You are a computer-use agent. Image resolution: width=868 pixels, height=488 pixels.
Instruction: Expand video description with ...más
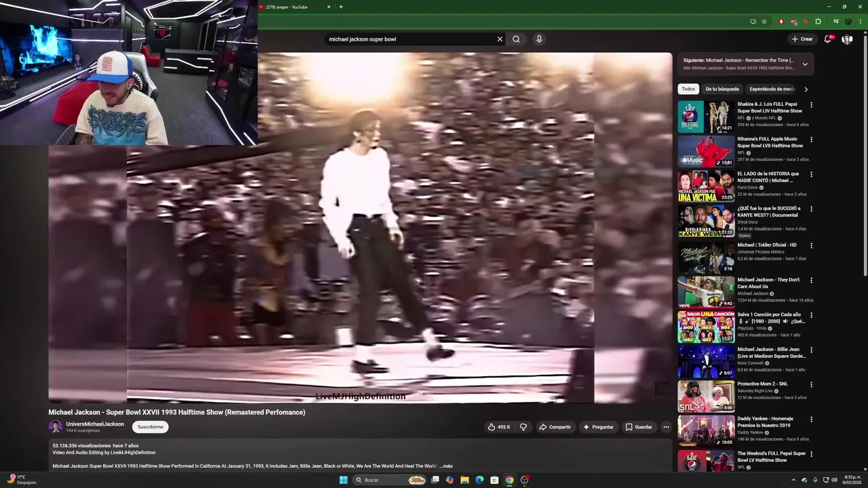point(446,466)
